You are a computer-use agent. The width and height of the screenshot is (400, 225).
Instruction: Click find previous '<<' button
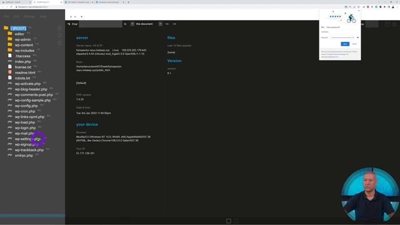[167, 24]
